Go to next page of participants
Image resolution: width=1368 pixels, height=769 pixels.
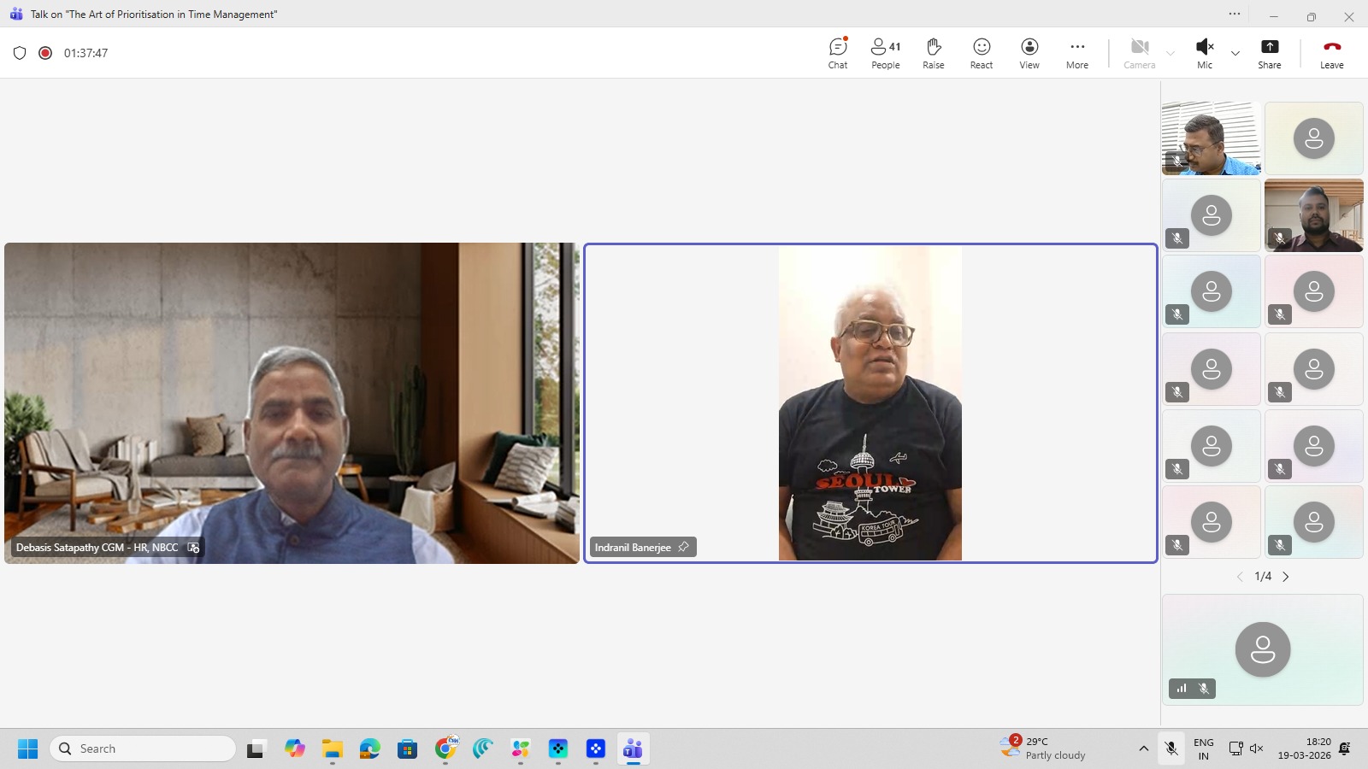click(x=1286, y=577)
